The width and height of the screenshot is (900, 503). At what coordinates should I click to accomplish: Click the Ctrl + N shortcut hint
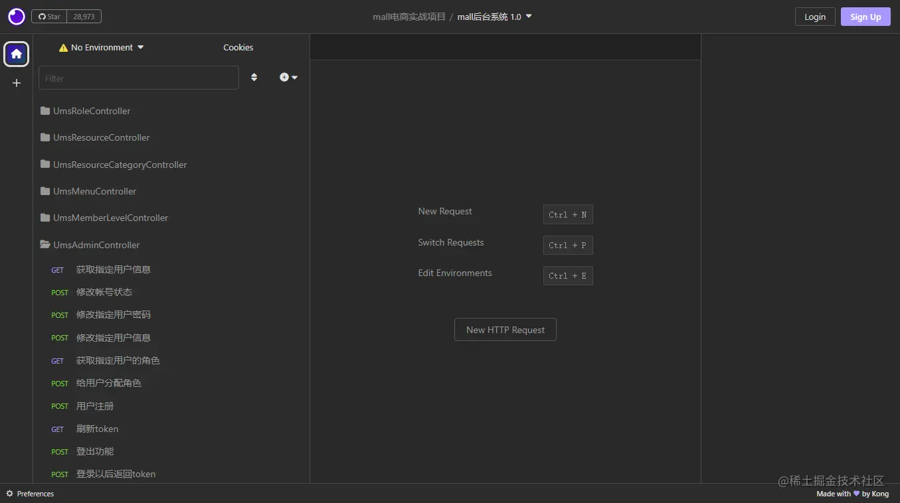pos(568,214)
